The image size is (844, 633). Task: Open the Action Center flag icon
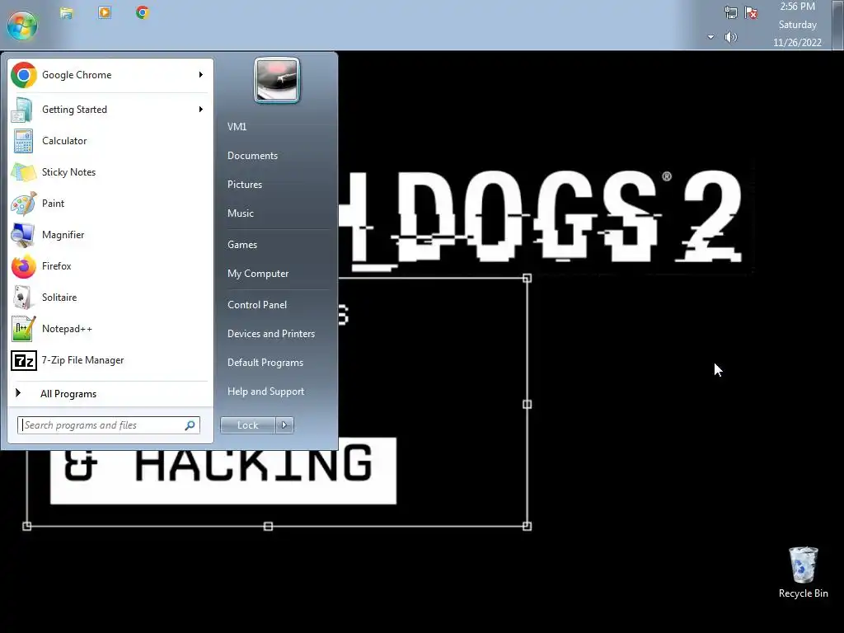[751, 13]
